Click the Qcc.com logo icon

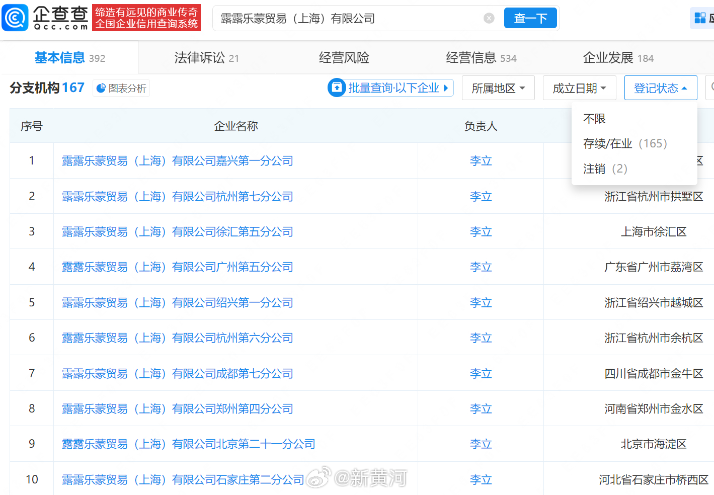[15, 18]
